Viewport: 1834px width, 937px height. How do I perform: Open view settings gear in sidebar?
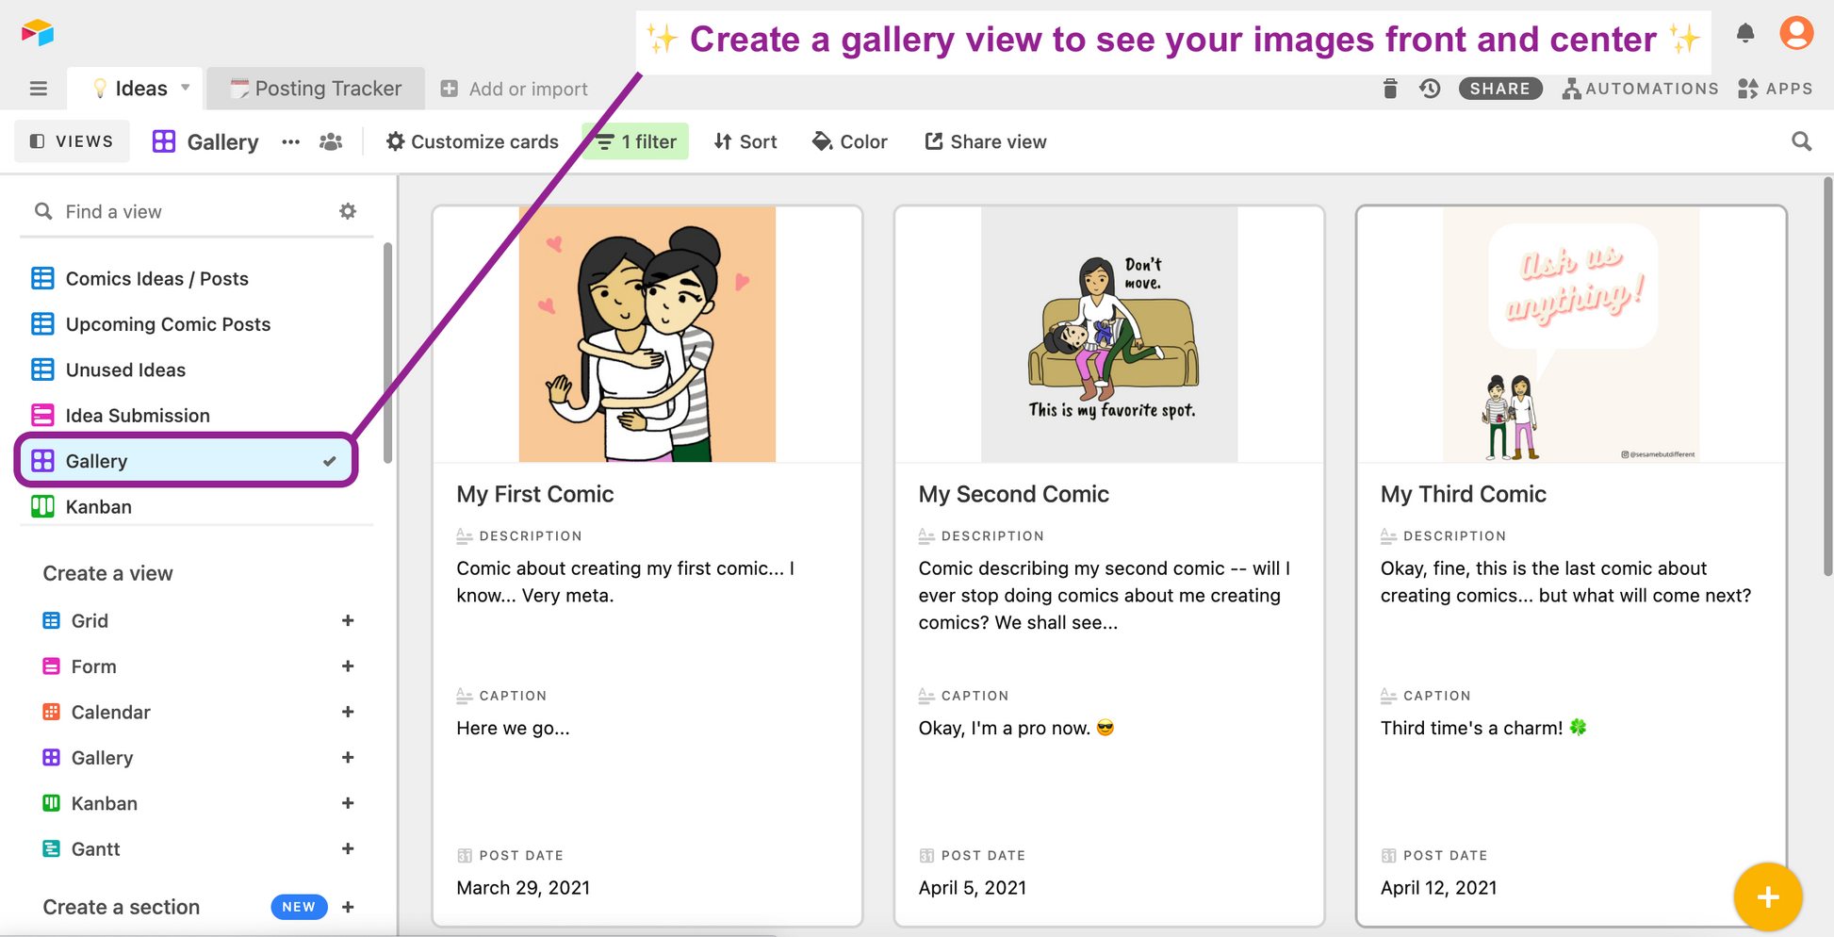(x=348, y=211)
